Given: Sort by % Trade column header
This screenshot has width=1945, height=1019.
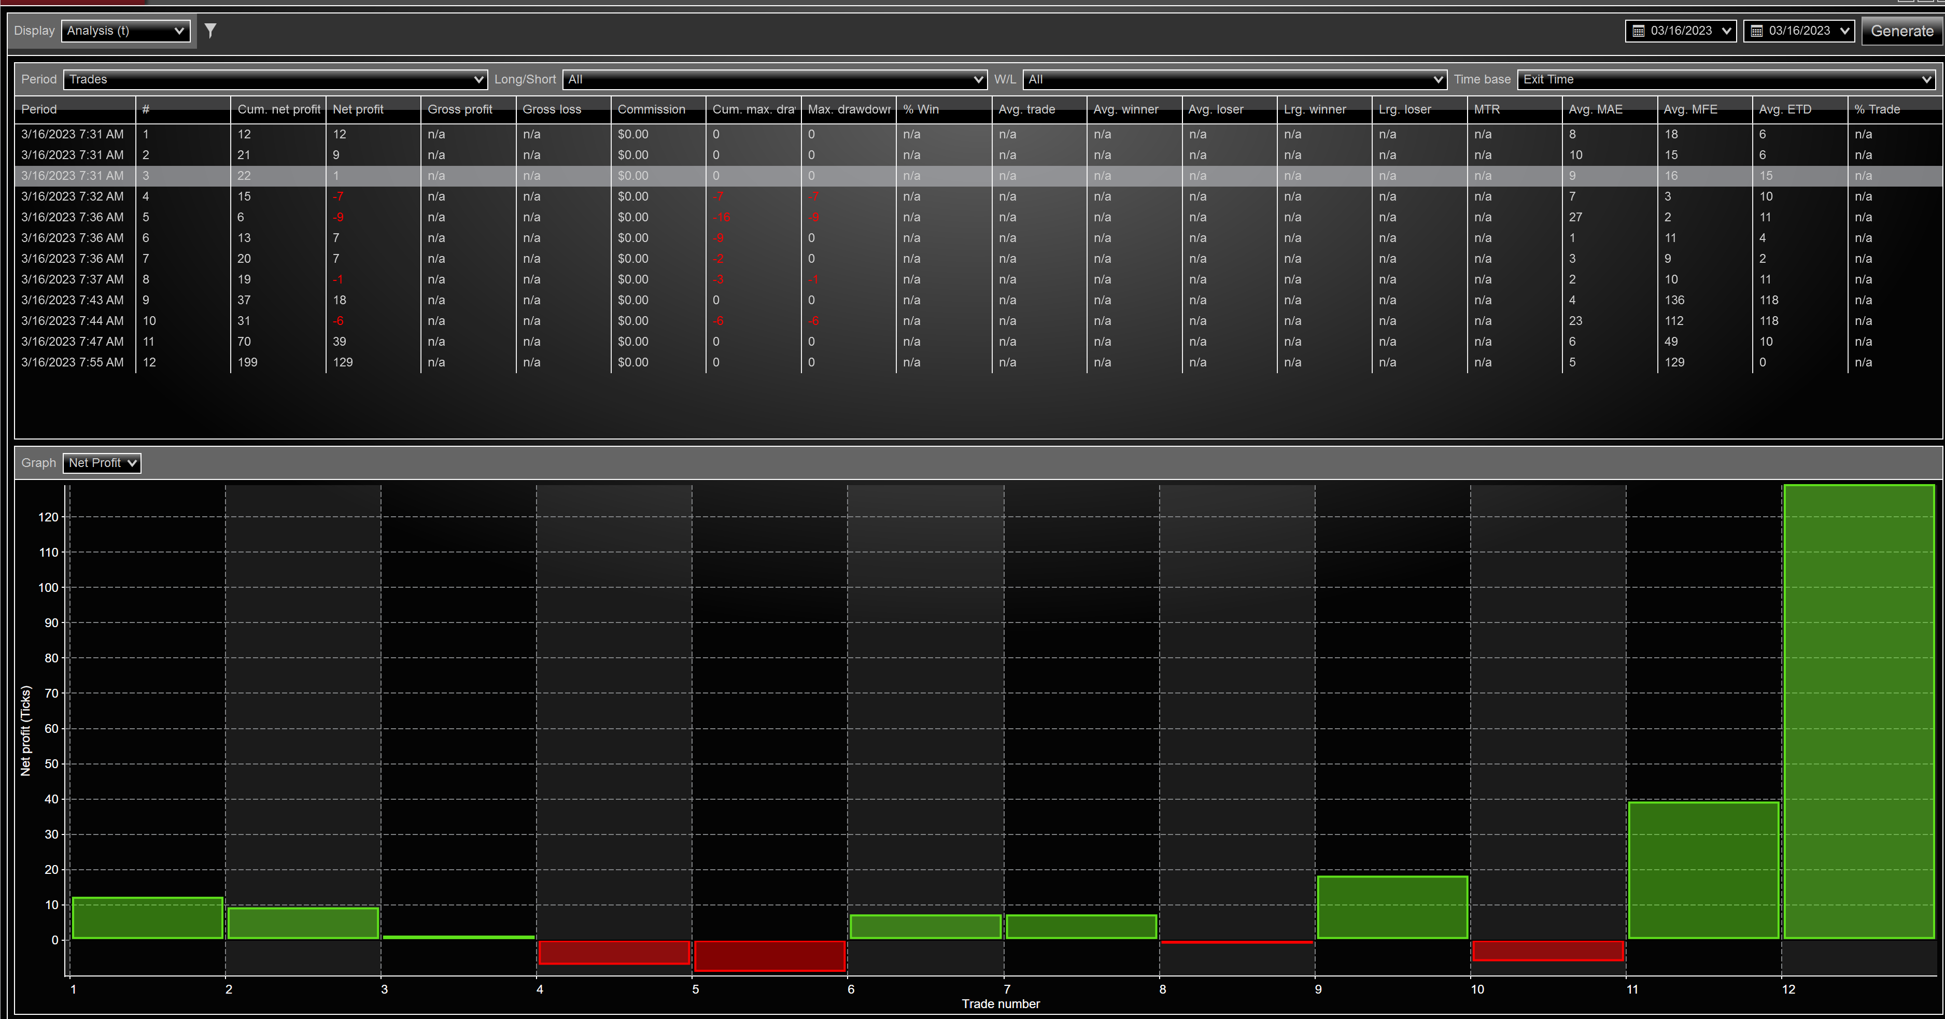Looking at the screenshot, I should 1895,109.
